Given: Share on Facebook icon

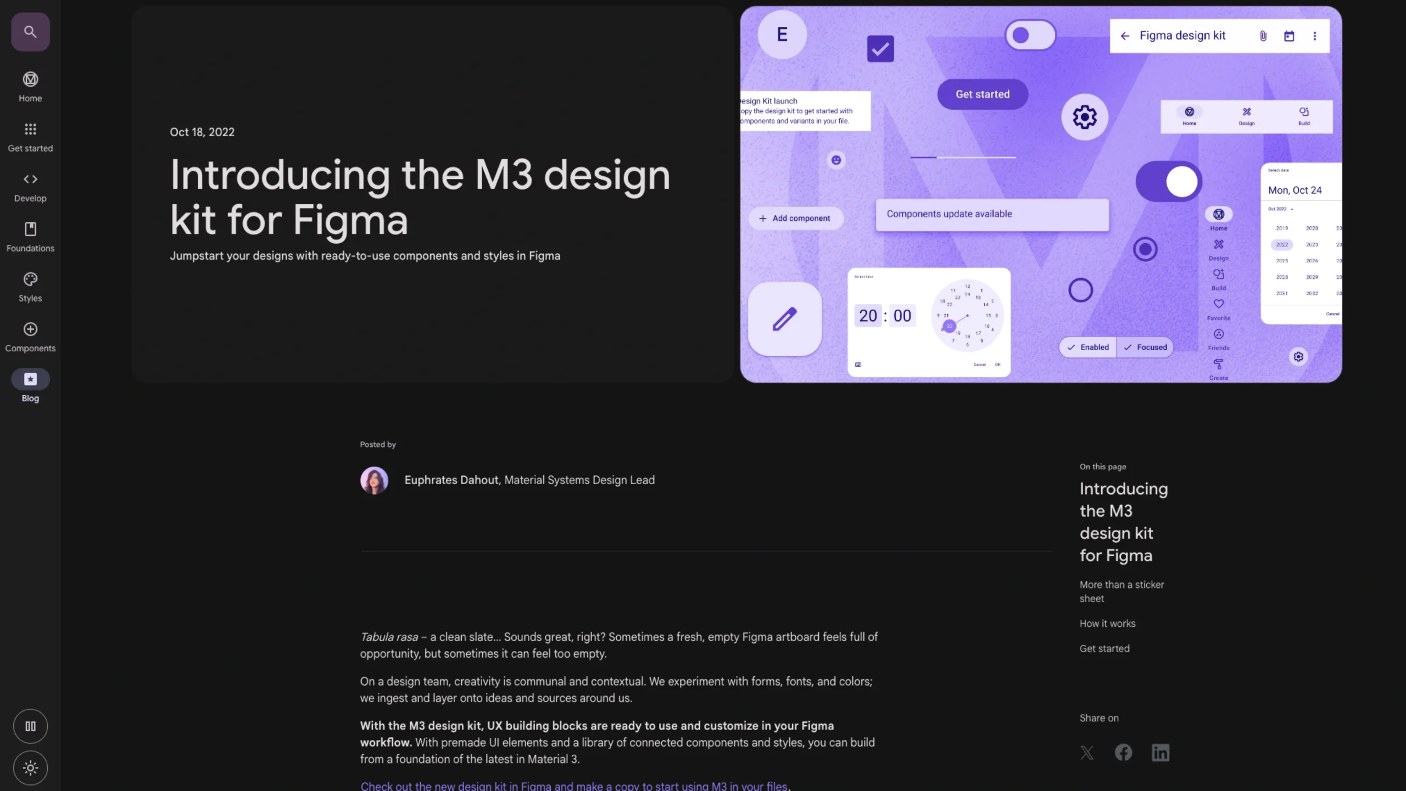Looking at the screenshot, I should [1123, 753].
